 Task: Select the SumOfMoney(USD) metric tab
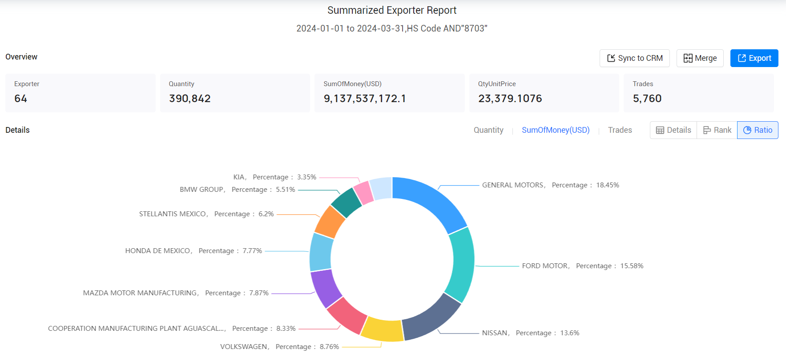point(556,130)
